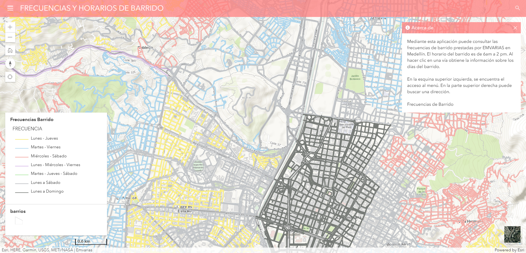The width and height of the screenshot is (526, 253).
Task: Open the hamburger menu
Action: point(10,8)
